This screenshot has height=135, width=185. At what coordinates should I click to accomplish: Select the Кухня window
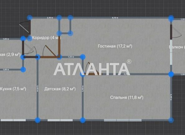click(13, 120)
